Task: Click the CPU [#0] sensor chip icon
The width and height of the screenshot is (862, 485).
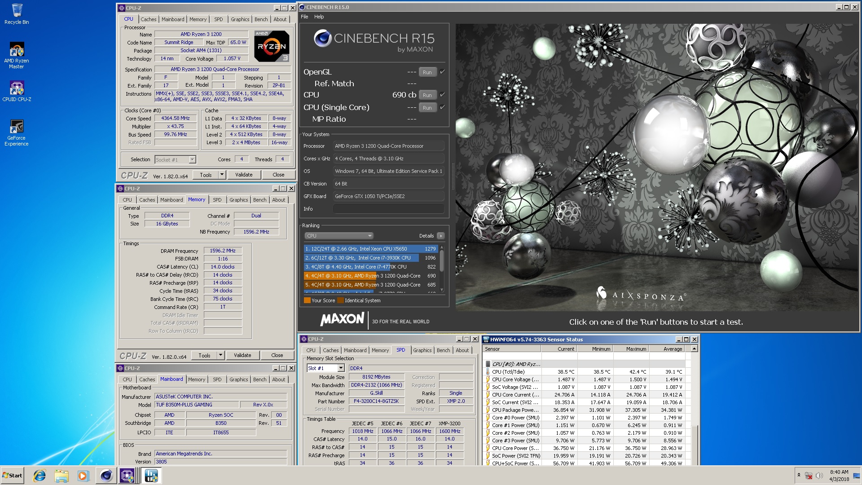Action: click(x=488, y=364)
